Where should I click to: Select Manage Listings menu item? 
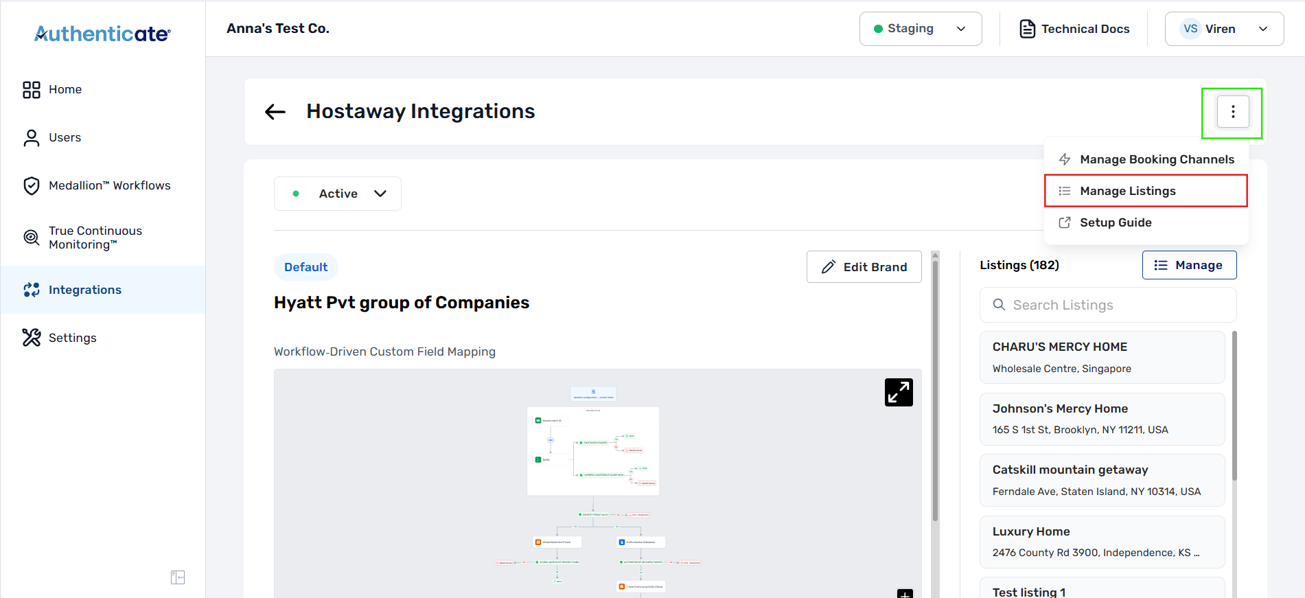pyautogui.click(x=1146, y=191)
